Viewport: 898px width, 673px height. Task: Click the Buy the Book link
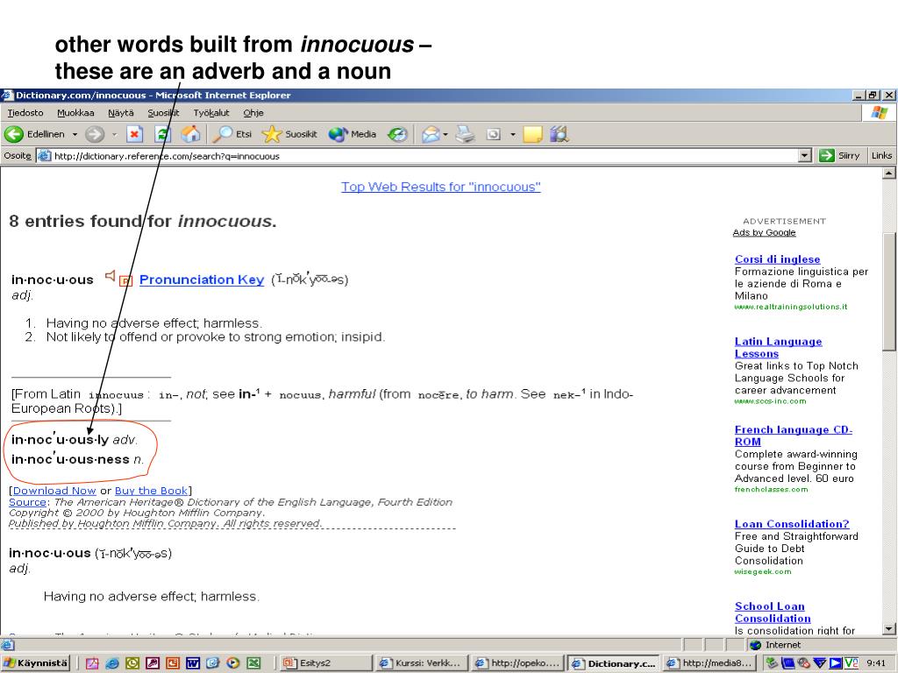click(x=151, y=491)
